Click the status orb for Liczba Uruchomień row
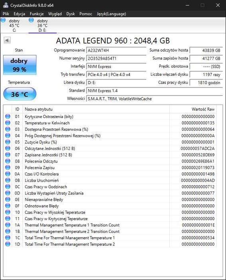This screenshot has width=226, height=280. [x=8, y=180]
